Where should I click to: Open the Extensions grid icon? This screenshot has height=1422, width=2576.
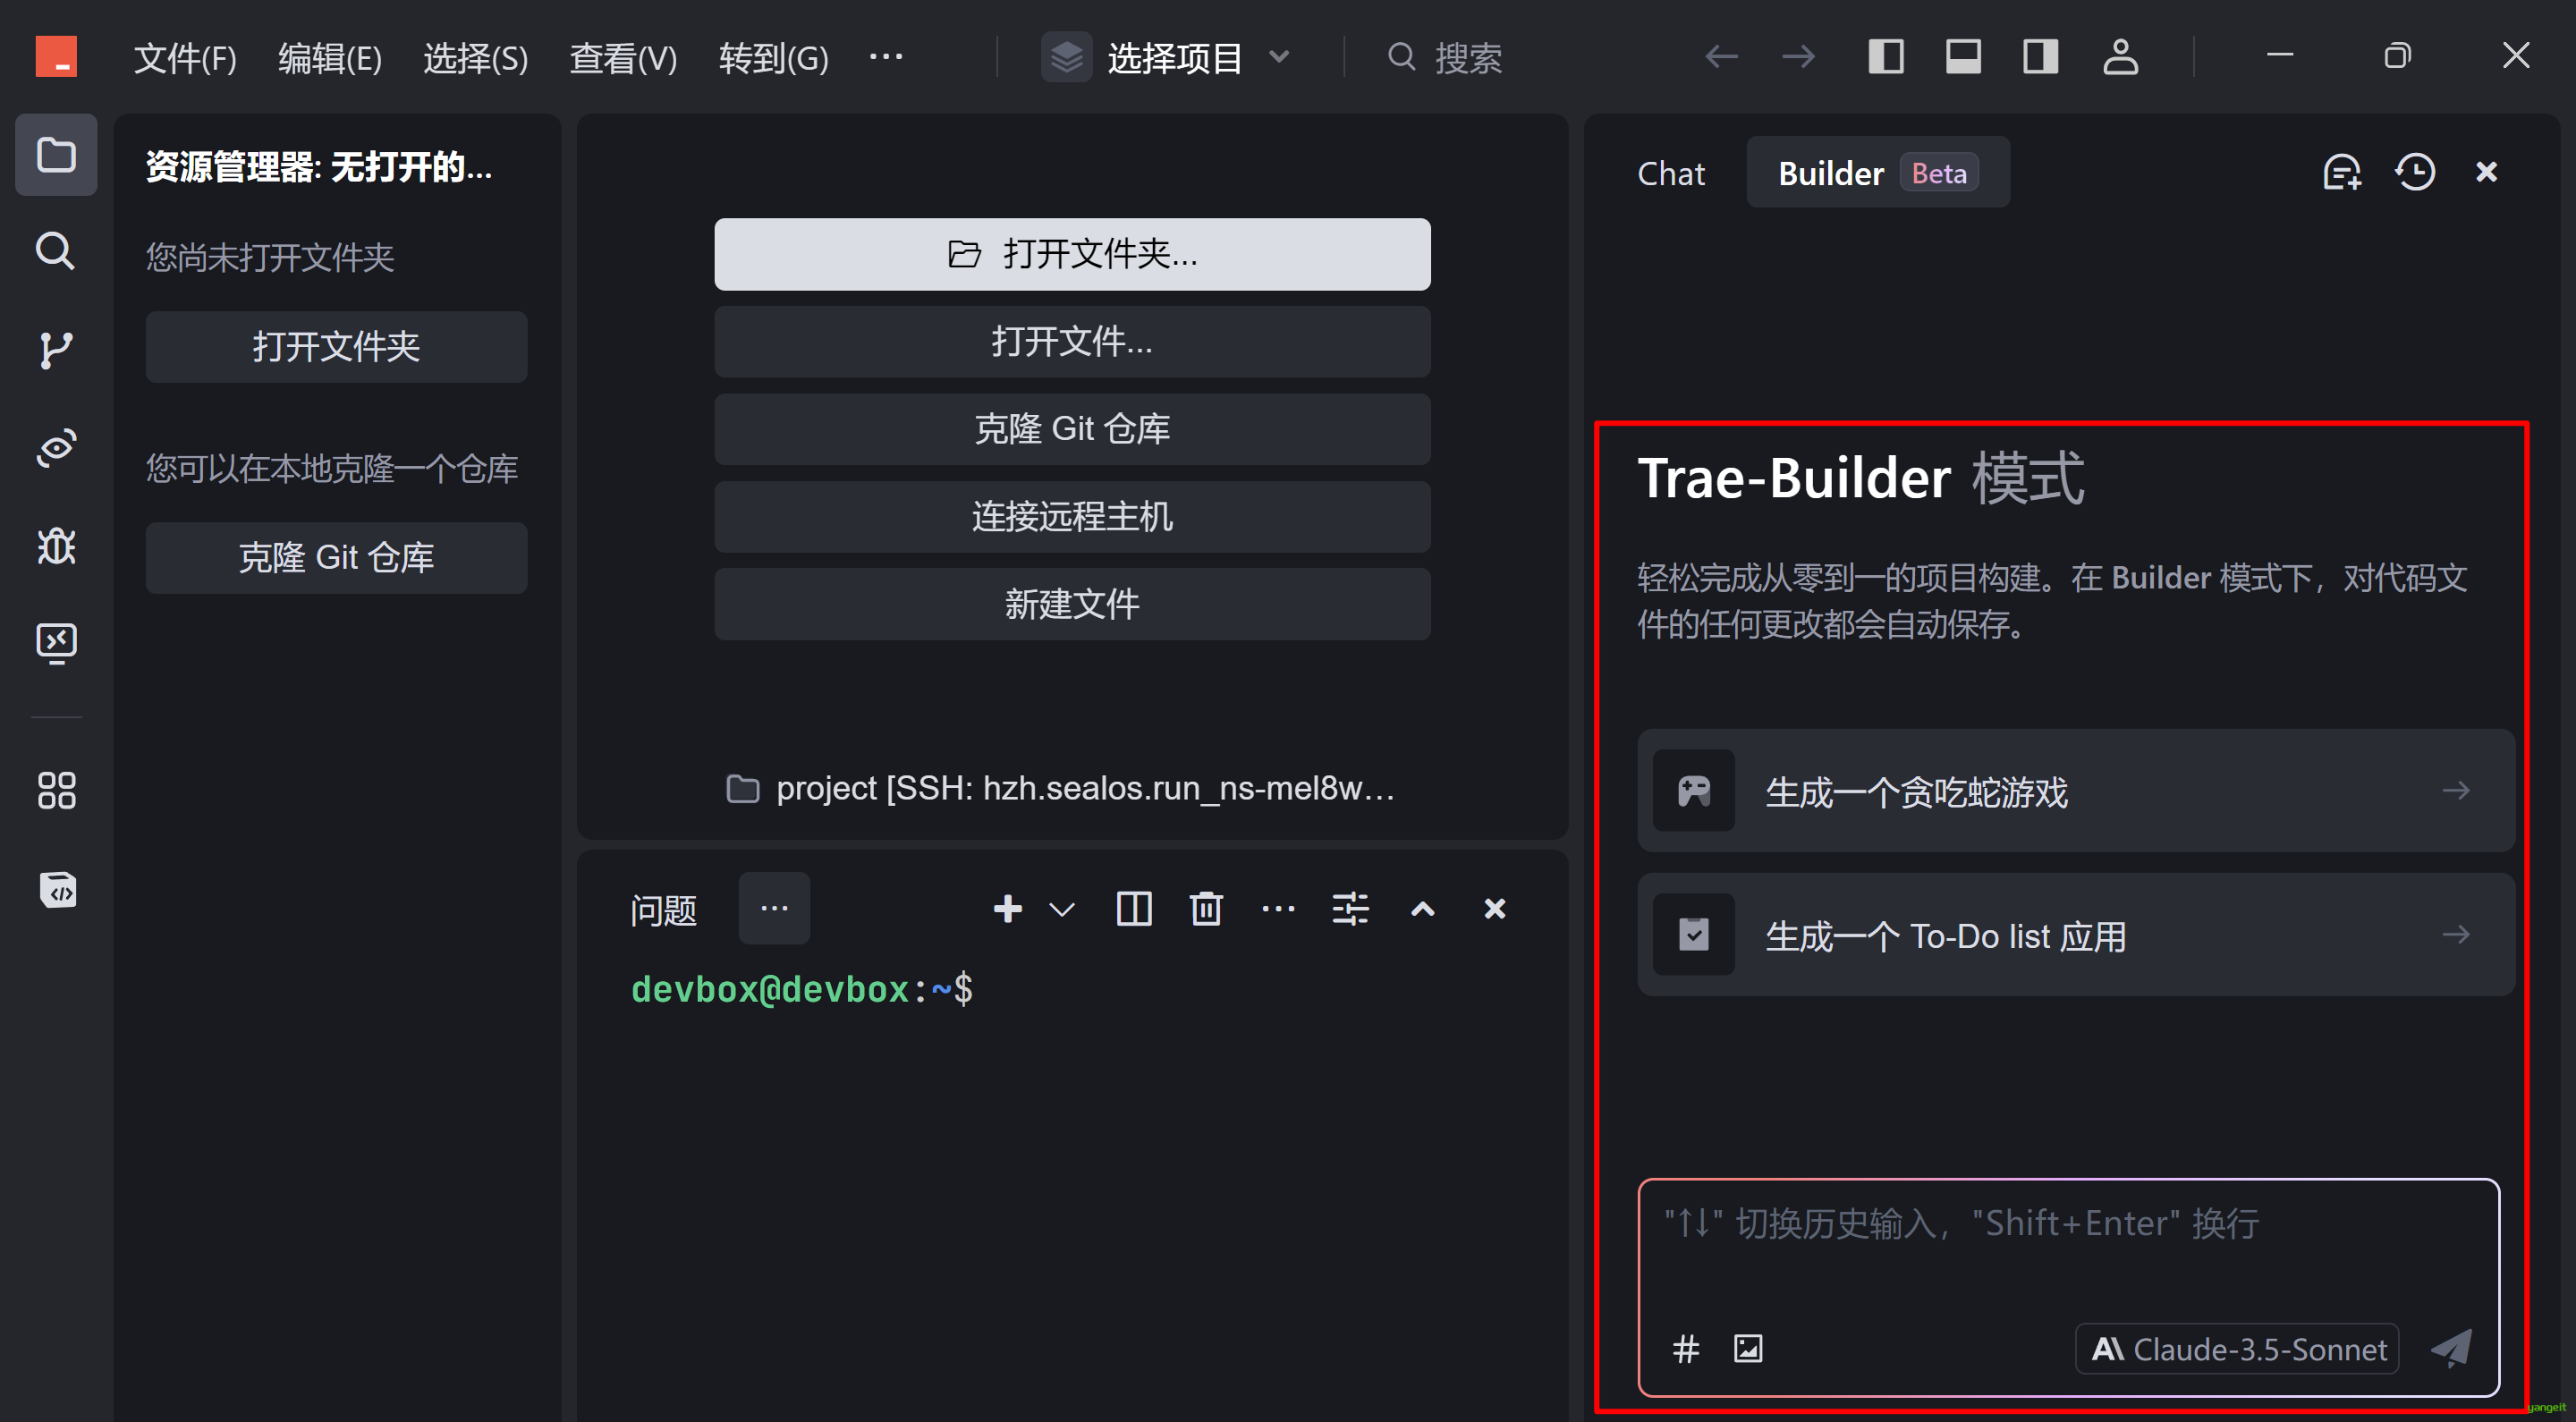pyautogui.click(x=56, y=790)
